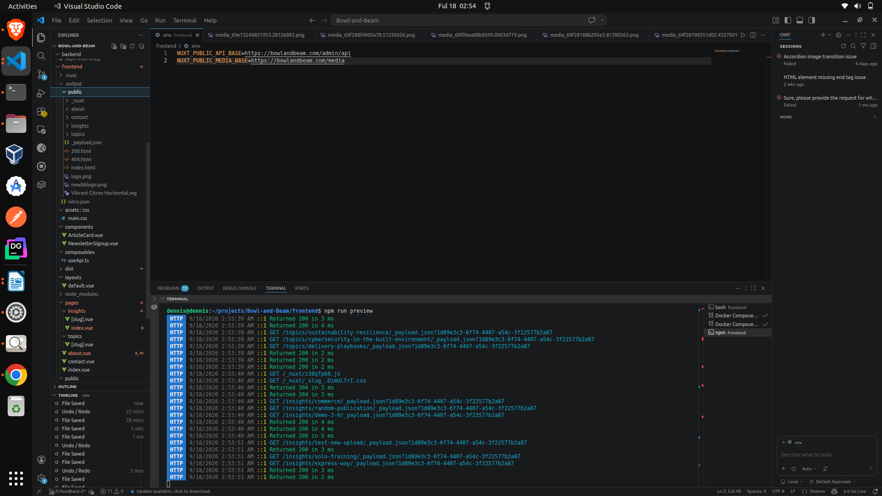Open the Explorer view in activity bar
Screen dimensions: 882x496
point(41,38)
